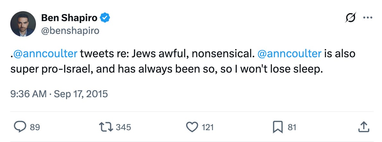Click the 121 likes count
382x142 pixels.
pyautogui.click(x=208, y=127)
